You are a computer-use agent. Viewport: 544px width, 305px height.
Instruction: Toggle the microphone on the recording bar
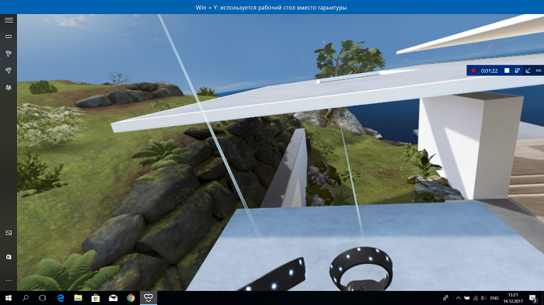pos(518,71)
